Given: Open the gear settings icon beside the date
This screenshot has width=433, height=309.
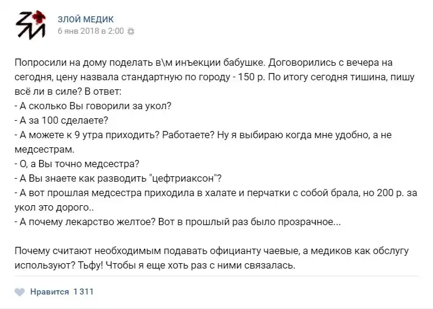Looking at the screenshot, I should click(131, 31).
